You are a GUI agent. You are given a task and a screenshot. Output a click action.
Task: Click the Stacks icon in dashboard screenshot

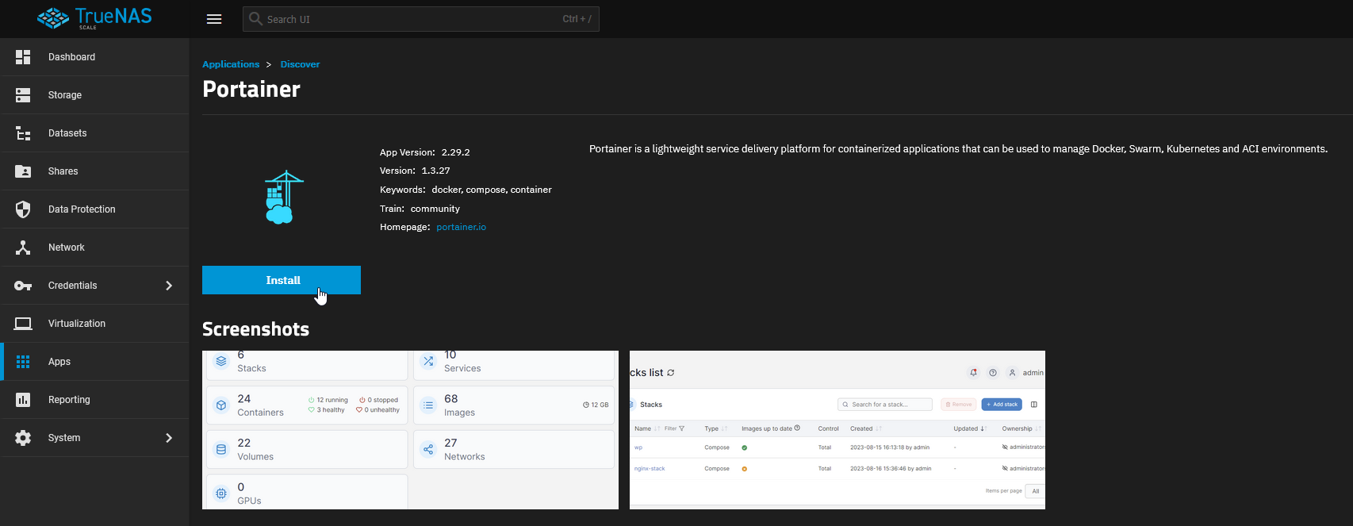(x=221, y=361)
